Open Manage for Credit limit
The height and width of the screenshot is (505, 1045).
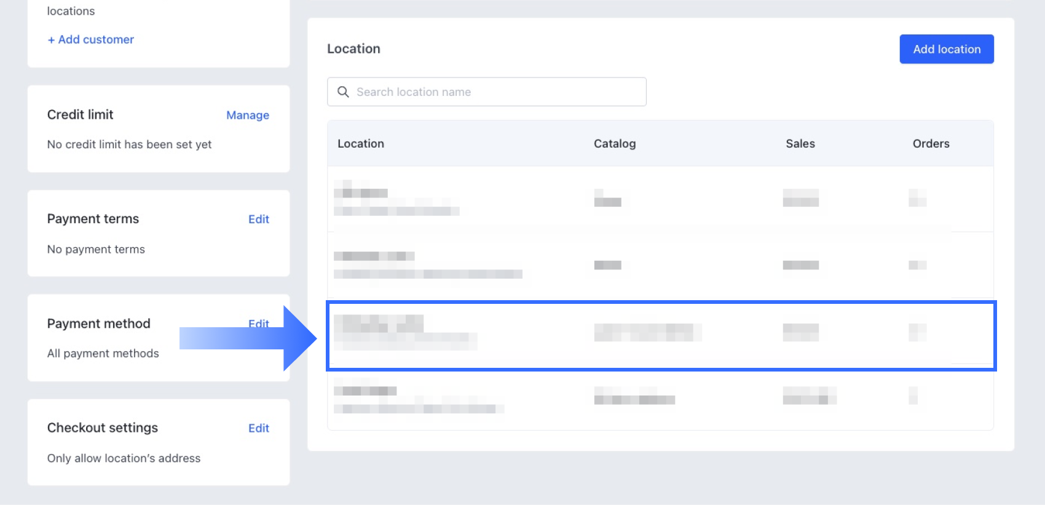coord(247,115)
